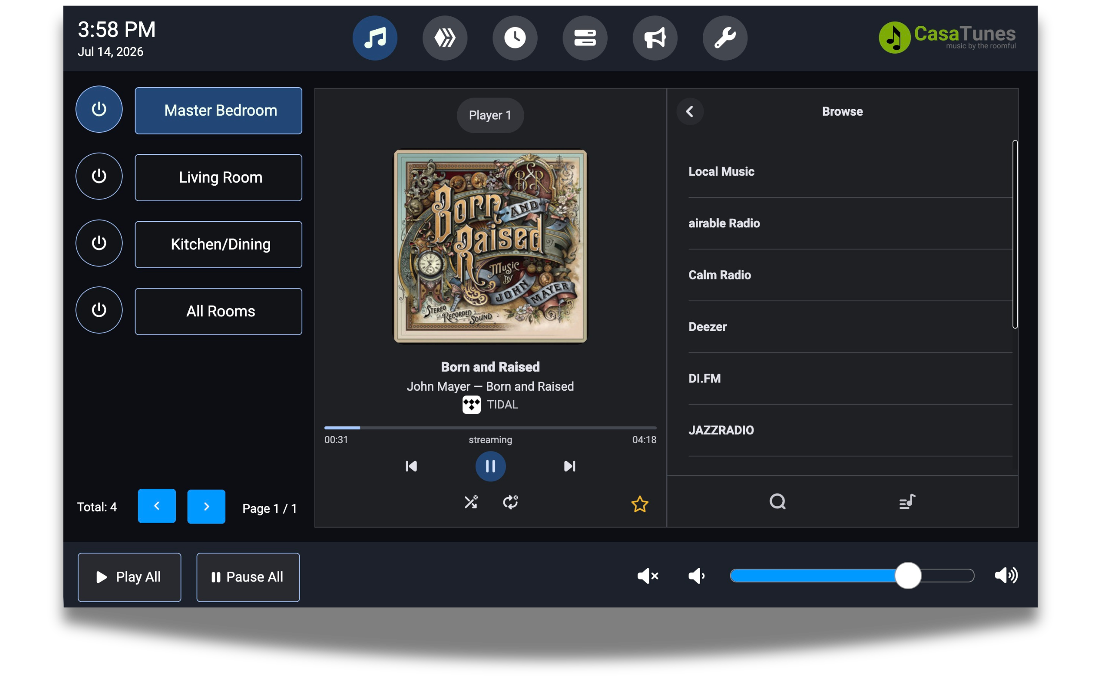Click the volume slider track

point(852,576)
